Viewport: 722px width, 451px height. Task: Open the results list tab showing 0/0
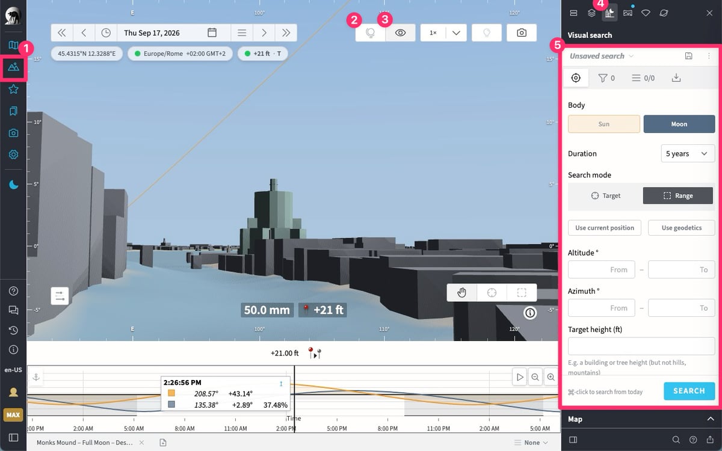pos(643,78)
